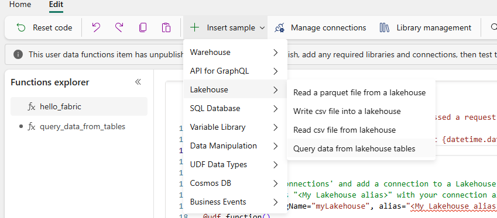The height and width of the screenshot is (218, 497).
Task: Choose Warehouse from the sample menu
Action: click(235, 52)
